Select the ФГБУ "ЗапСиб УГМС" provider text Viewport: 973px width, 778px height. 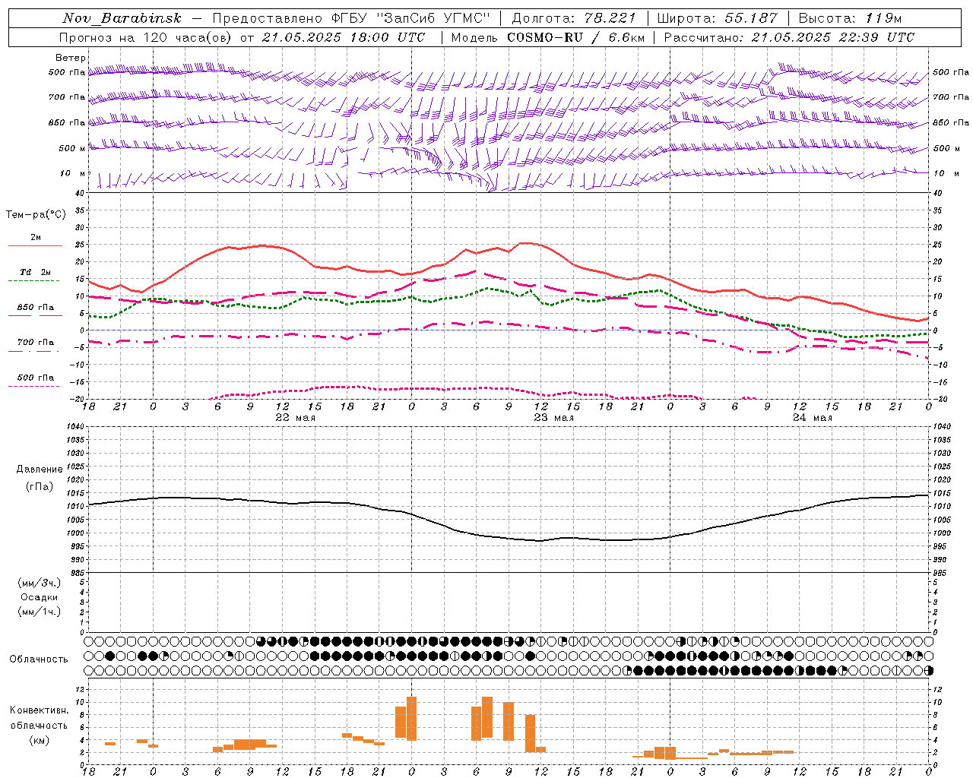pos(410,18)
